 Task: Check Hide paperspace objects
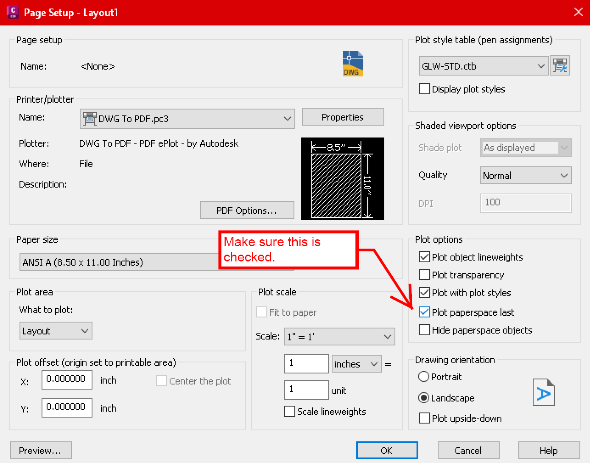tap(425, 330)
